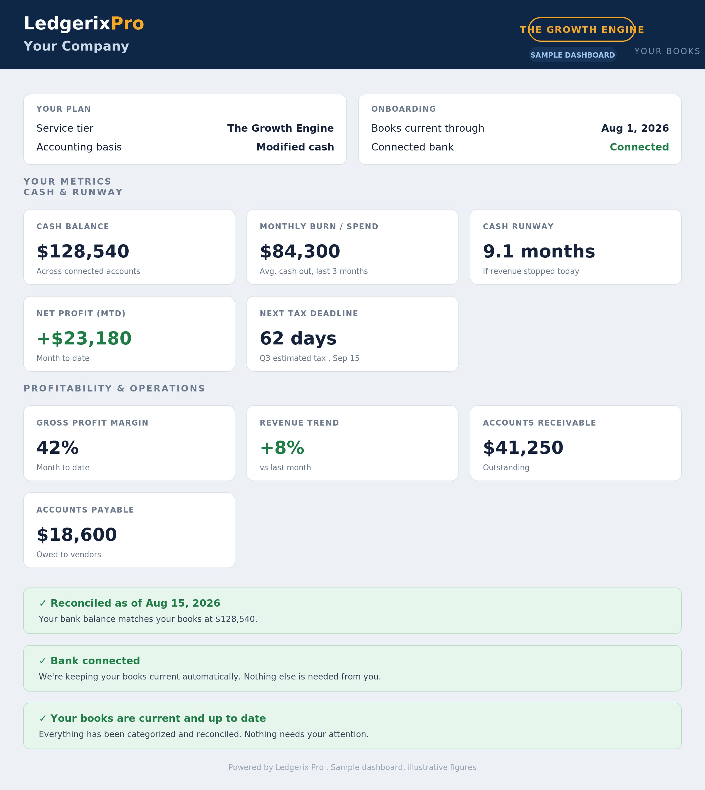Click the $128,540 cash balance figure

pyautogui.click(x=83, y=252)
